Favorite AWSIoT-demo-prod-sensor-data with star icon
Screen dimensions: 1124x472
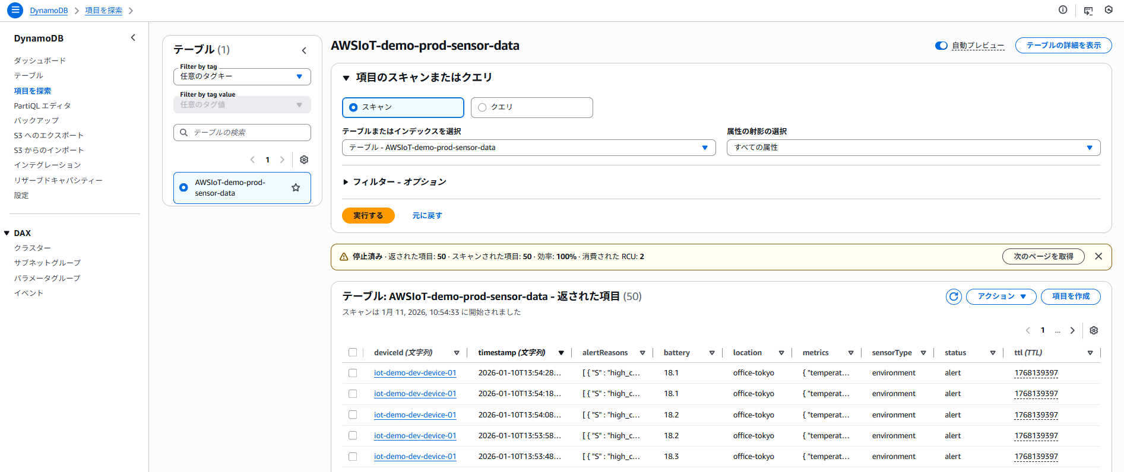pyautogui.click(x=296, y=187)
